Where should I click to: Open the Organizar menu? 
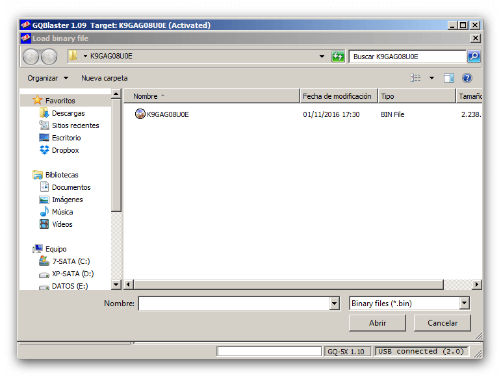[47, 78]
